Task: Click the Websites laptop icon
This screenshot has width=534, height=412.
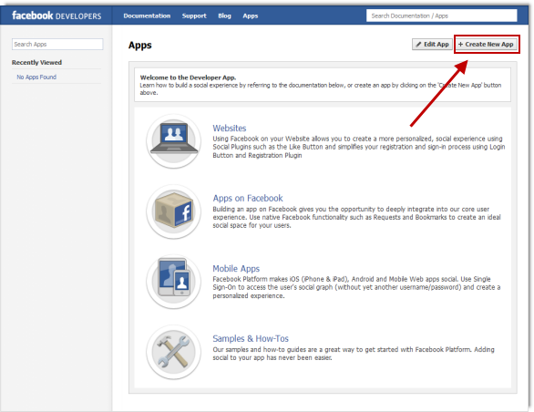Action: [174, 140]
